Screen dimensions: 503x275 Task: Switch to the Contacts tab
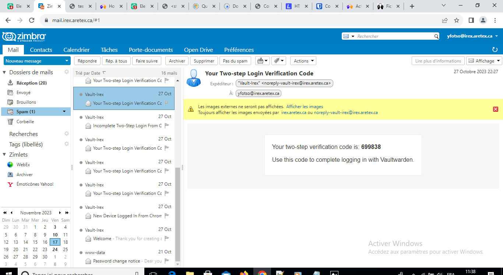[x=41, y=50]
